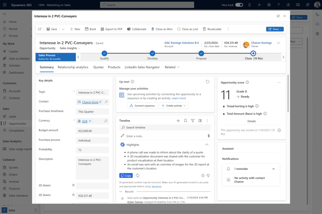This screenshot has height=214, width=322.
Task: Click the Connect sequence button
Action: 142,106
